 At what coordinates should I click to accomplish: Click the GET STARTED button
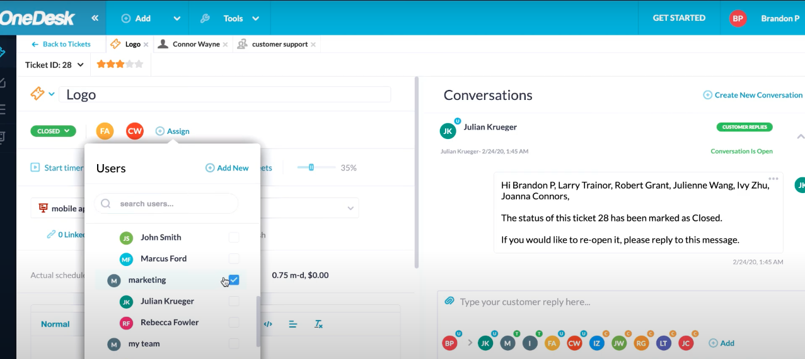click(678, 18)
